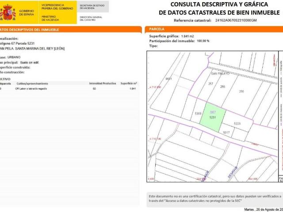The height and width of the screenshot is (212, 283).
Task: Click the 067 polygon label in green parcel
Action: pyautogui.click(x=213, y=112)
